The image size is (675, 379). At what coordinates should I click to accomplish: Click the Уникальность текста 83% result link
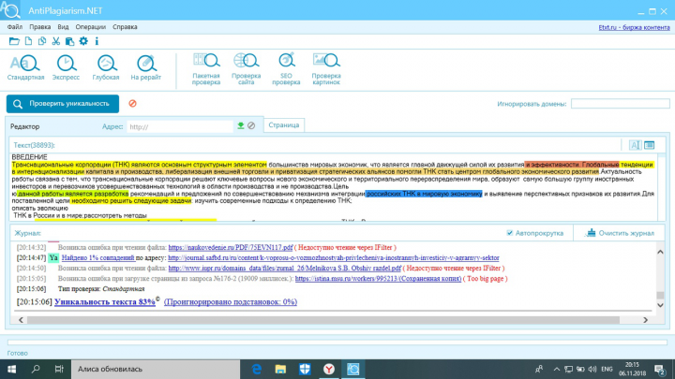(x=105, y=301)
